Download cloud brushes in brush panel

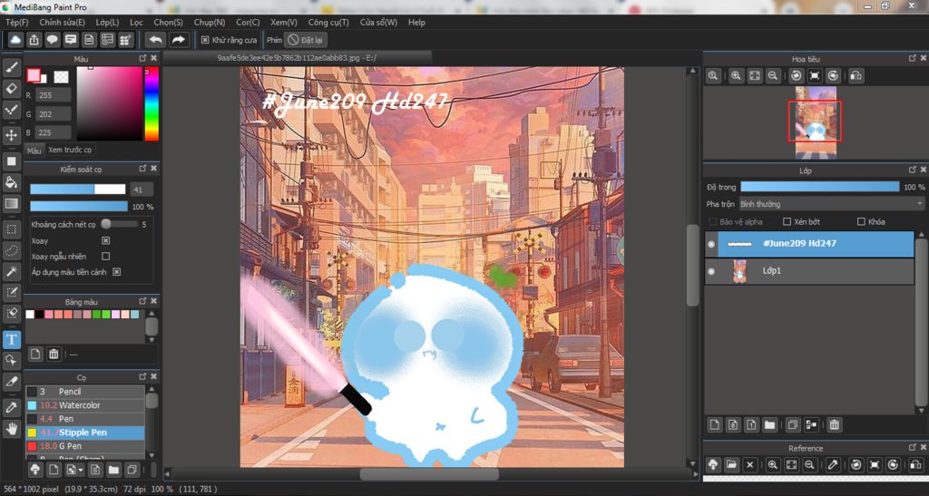35,470
